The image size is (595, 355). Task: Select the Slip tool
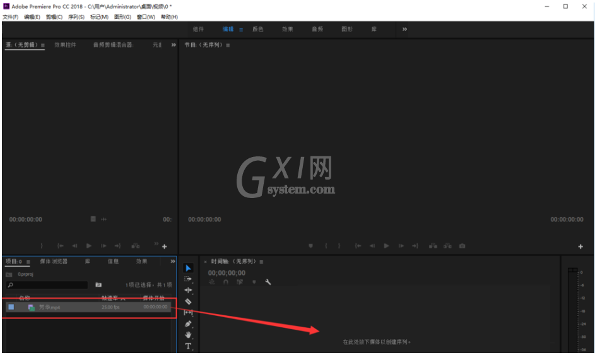[188, 313]
